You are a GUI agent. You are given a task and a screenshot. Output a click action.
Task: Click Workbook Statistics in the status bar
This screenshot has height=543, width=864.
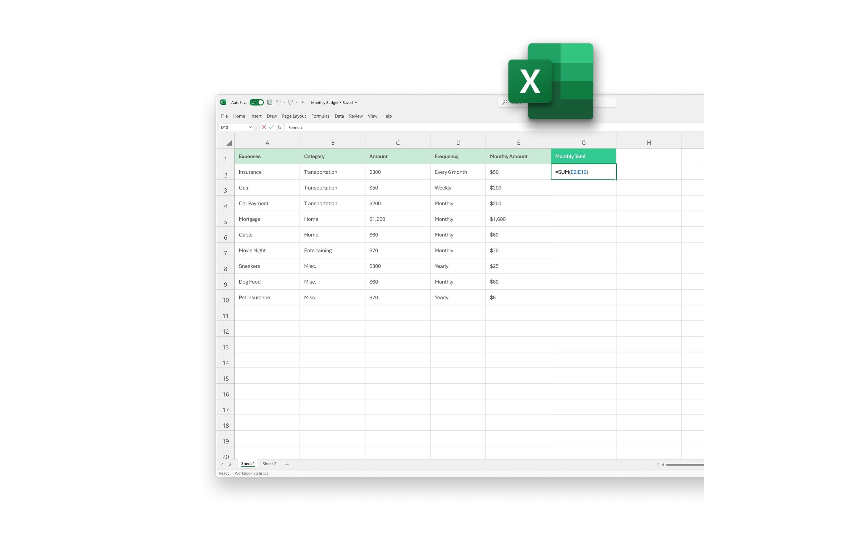coord(251,473)
